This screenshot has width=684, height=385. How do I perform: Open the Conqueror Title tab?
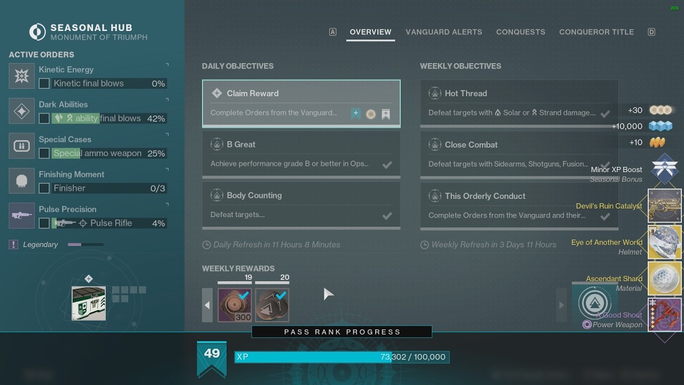(x=596, y=32)
